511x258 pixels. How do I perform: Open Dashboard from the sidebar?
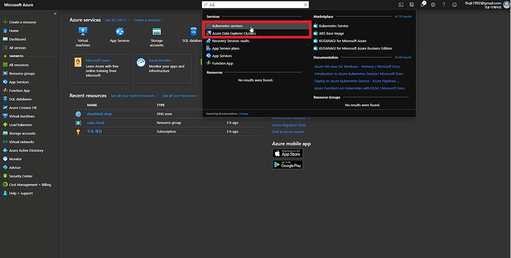(14, 39)
